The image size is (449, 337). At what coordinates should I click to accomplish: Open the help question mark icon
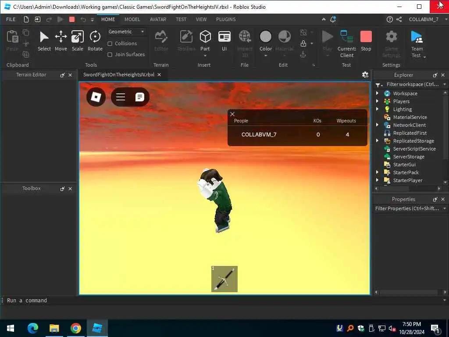point(389,19)
